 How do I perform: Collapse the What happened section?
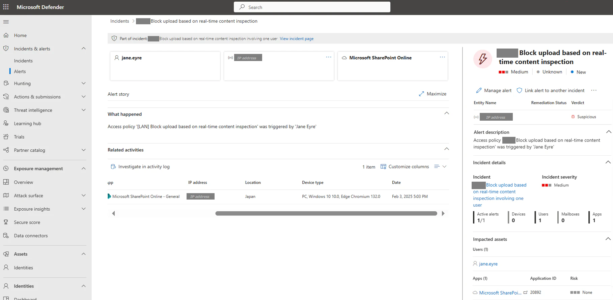coord(447,113)
